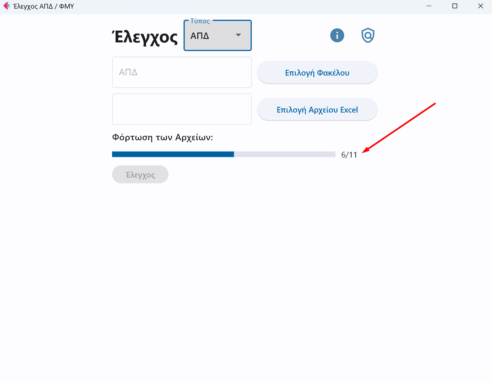Expand the Τύπος dropdown arrow
Image resolution: width=492 pixels, height=382 pixels.
[x=238, y=35]
